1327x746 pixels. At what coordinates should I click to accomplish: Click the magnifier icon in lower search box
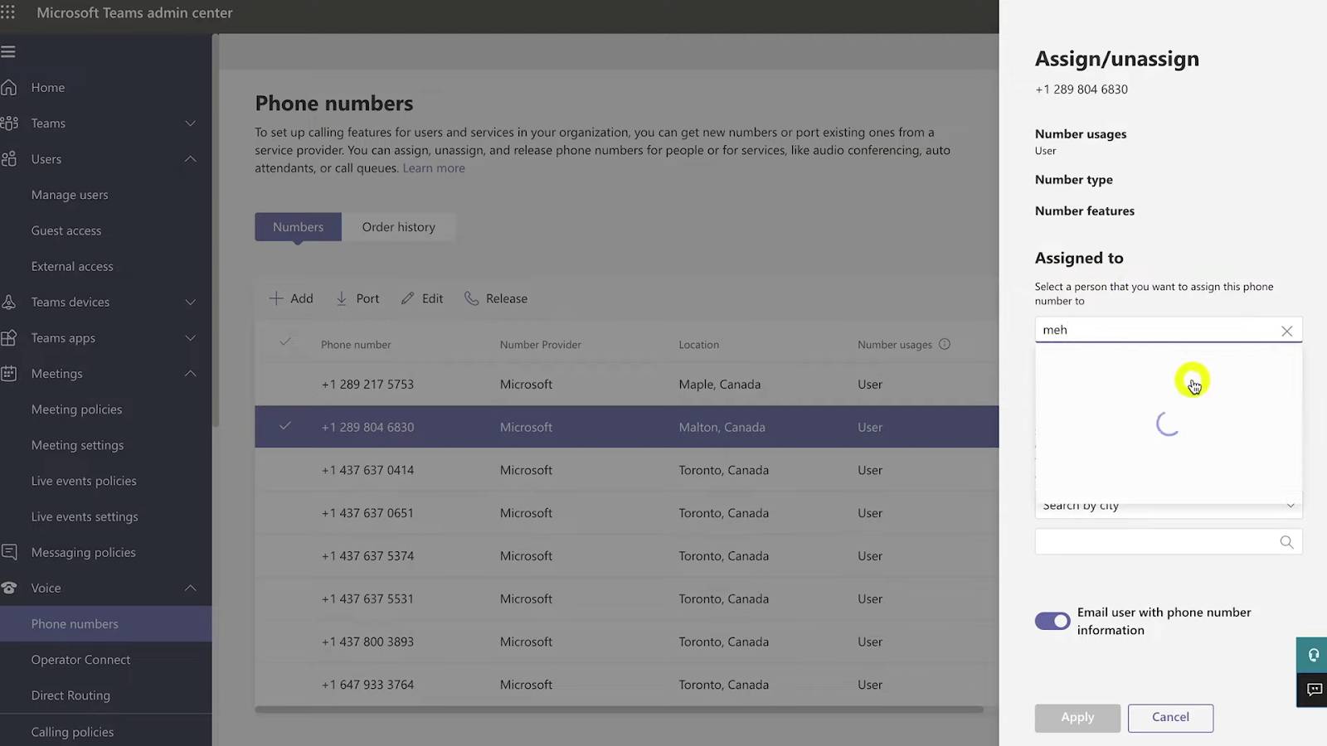pos(1286,542)
